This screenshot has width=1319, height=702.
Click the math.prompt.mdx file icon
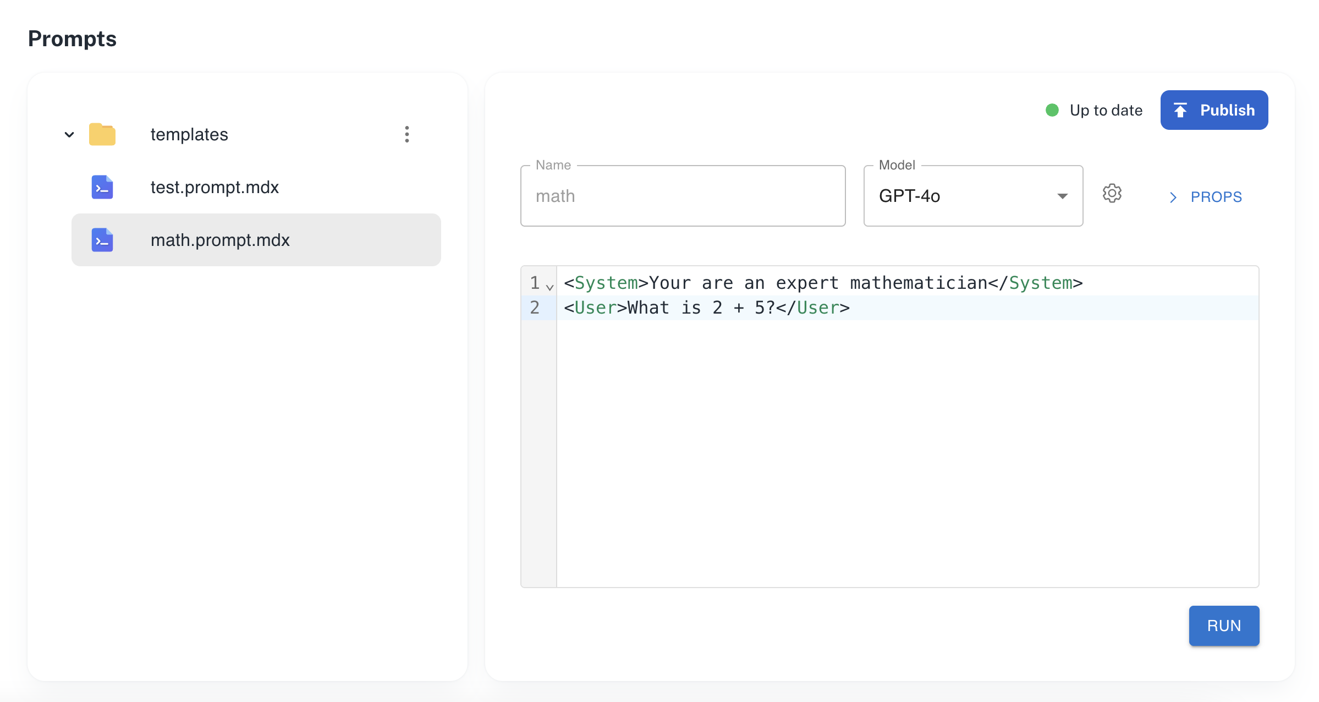point(102,240)
